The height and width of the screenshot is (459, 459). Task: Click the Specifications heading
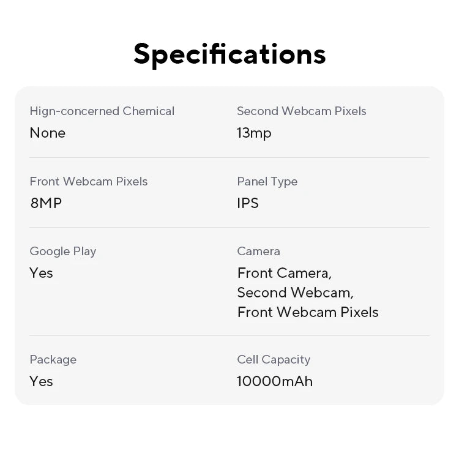tap(229, 54)
